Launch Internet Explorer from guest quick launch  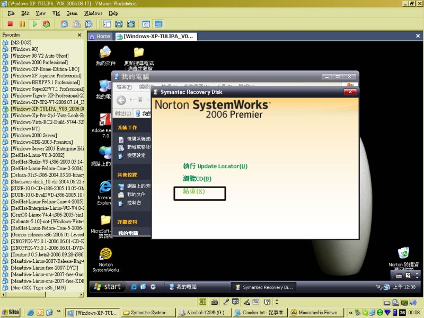tap(134, 287)
